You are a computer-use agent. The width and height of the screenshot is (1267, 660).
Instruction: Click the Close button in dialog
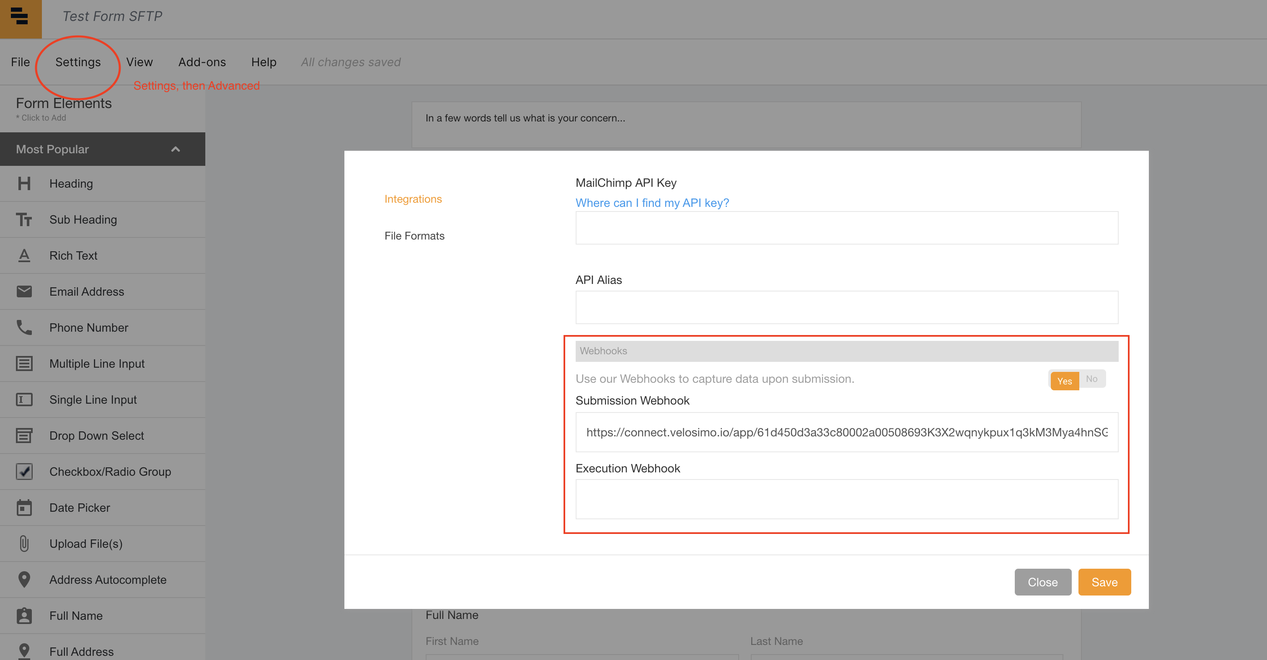click(x=1042, y=583)
